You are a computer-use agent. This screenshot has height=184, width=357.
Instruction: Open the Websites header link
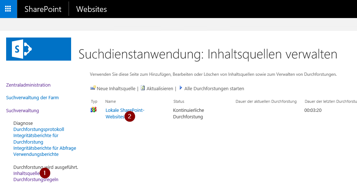coord(91,9)
